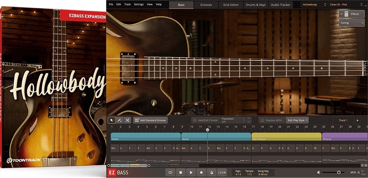This screenshot has height=178, width=368.
Task: Click the first Bm chord cell
Action: tap(115, 148)
